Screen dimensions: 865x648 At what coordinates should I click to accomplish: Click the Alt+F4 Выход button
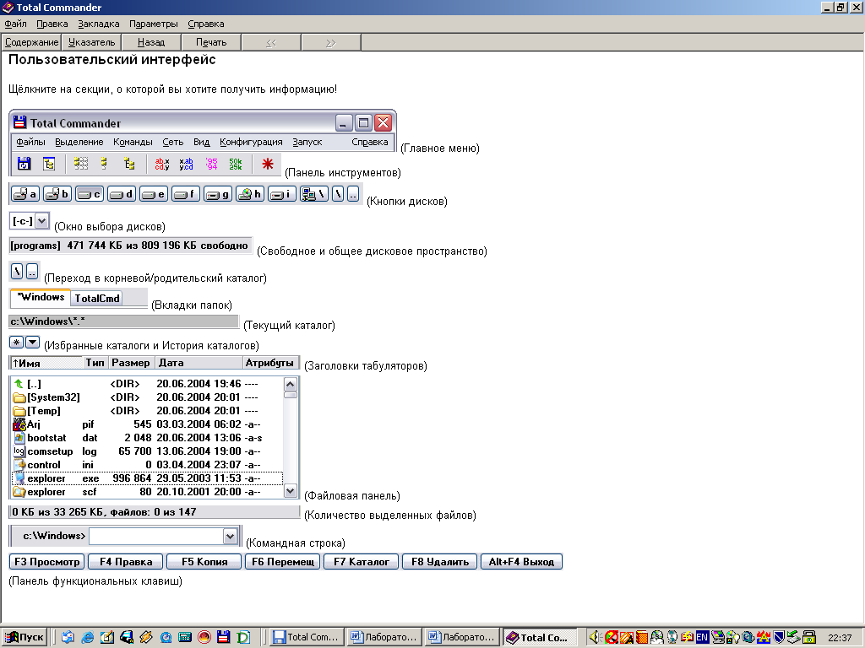point(521,561)
